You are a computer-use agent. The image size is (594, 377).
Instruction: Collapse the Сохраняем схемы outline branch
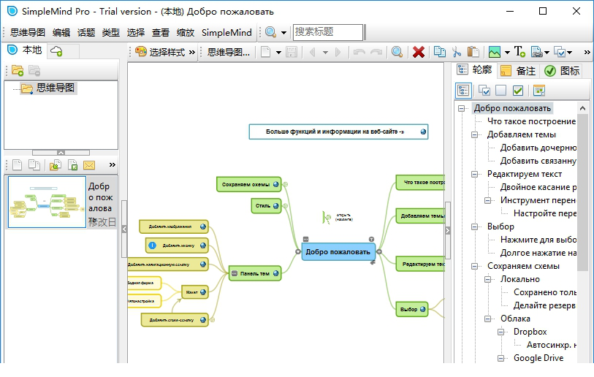click(x=474, y=266)
